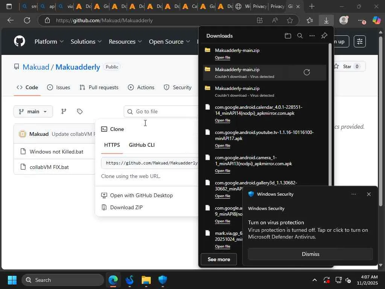This screenshot has width=385, height=289.
Task: Open Windows Start menu
Action: pyautogui.click(x=12, y=280)
